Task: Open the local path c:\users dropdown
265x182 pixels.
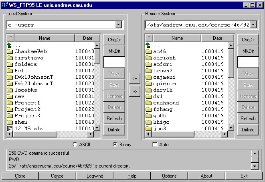Action: (119, 25)
